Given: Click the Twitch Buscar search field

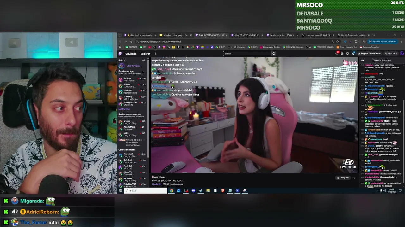Looking at the screenshot, I should pyautogui.click(x=247, y=54).
